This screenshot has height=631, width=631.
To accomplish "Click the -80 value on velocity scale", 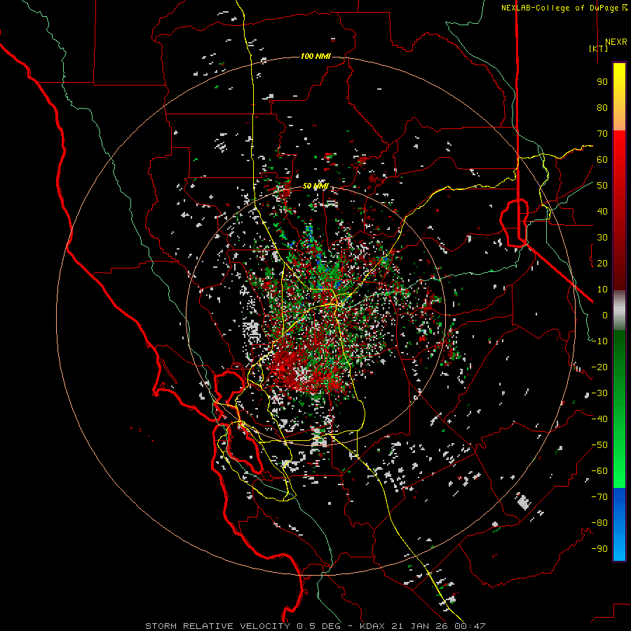I will pos(599,523).
